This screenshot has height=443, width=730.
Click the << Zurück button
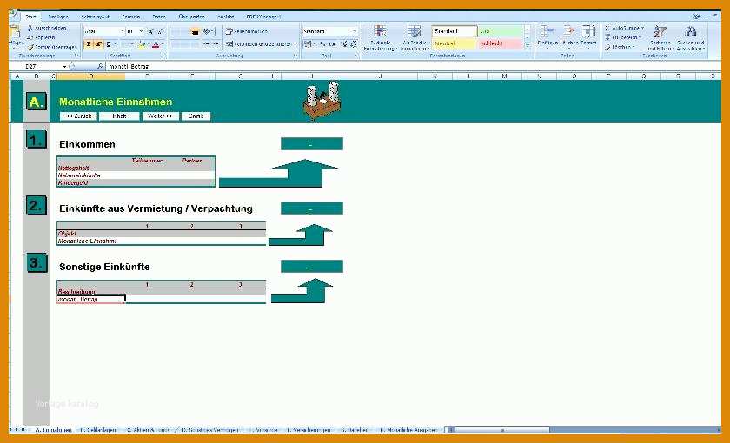78,116
